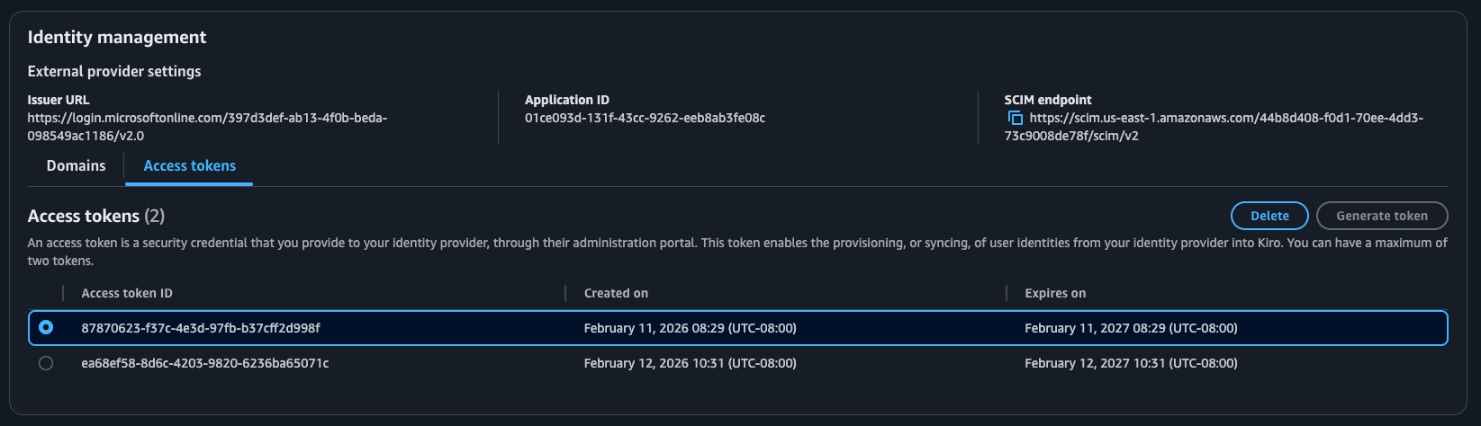Select radio button for token 87870623
Screen dimensions: 1481x426
[46, 328]
